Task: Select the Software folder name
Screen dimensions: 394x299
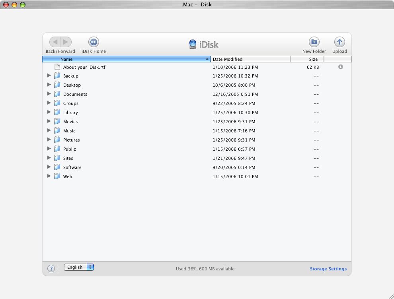Action: [x=72, y=167]
